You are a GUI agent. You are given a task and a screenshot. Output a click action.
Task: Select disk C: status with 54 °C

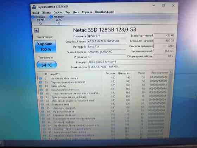[57, 20]
